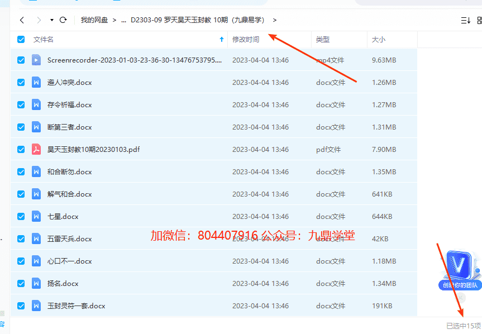Click the 文件名 sort arrow indicator
Image resolution: width=482 pixels, height=334 pixels.
222,40
